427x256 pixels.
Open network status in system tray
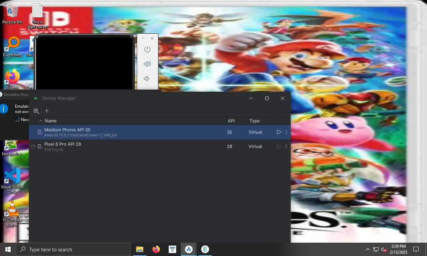pos(376,249)
